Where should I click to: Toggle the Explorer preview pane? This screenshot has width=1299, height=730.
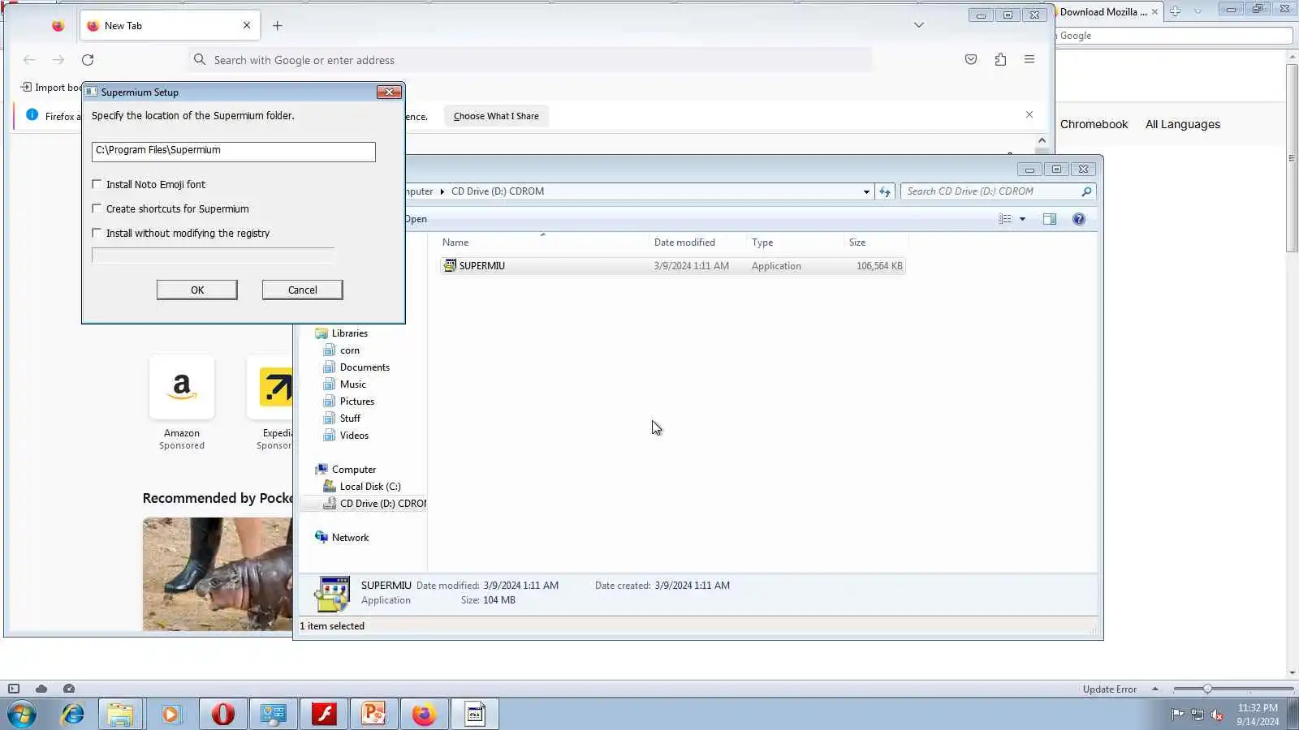click(x=1050, y=219)
